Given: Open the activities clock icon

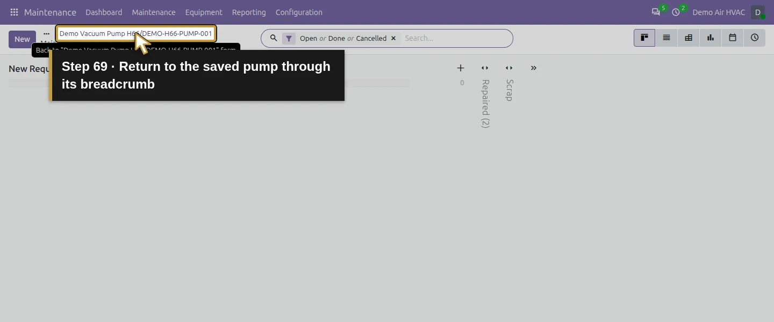Looking at the screenshot, I should (x=676, y=12).
